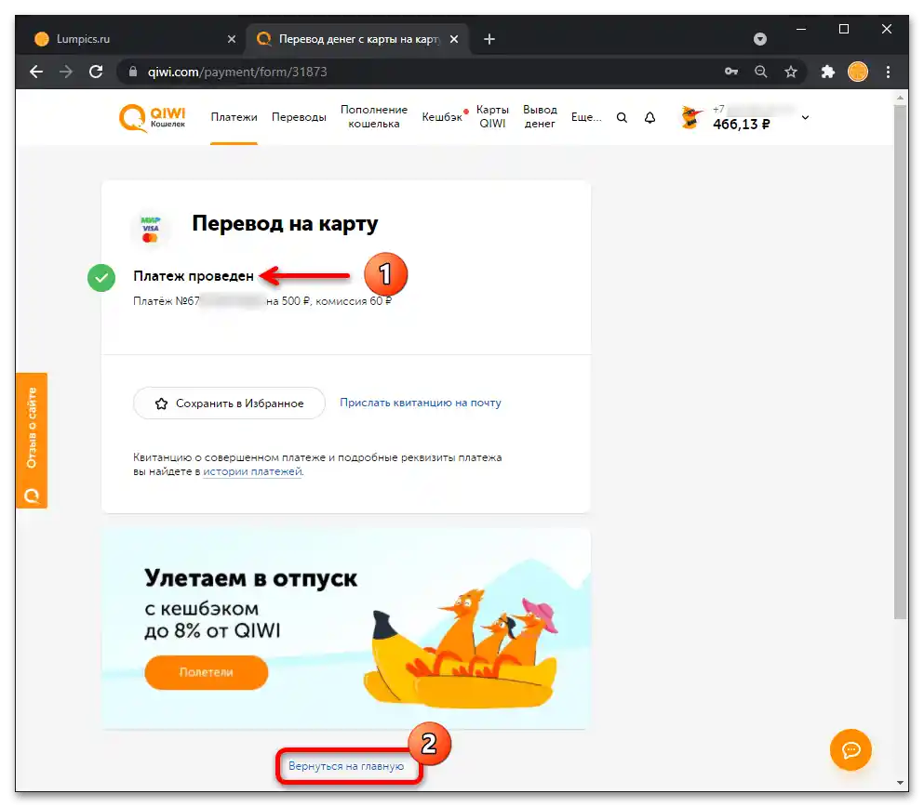924x807 pixels.
Task: Click the browser profile avatar
Action: click(857, 71)
